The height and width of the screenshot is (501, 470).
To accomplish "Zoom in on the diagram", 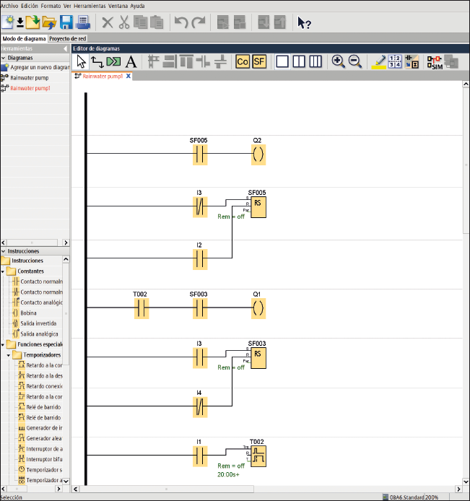I will click(x=338, y=62).
